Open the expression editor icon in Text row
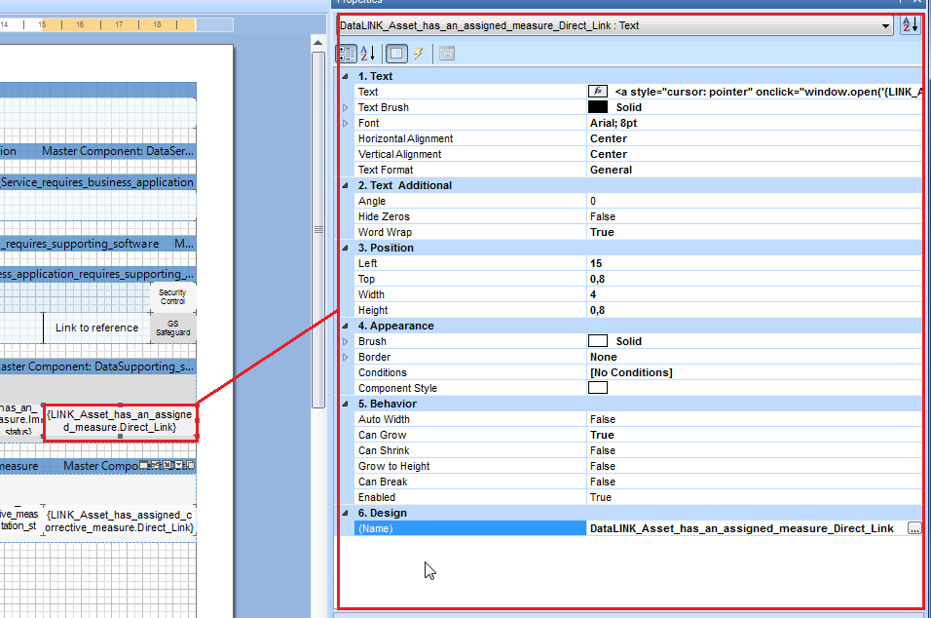 coord(598,92)
